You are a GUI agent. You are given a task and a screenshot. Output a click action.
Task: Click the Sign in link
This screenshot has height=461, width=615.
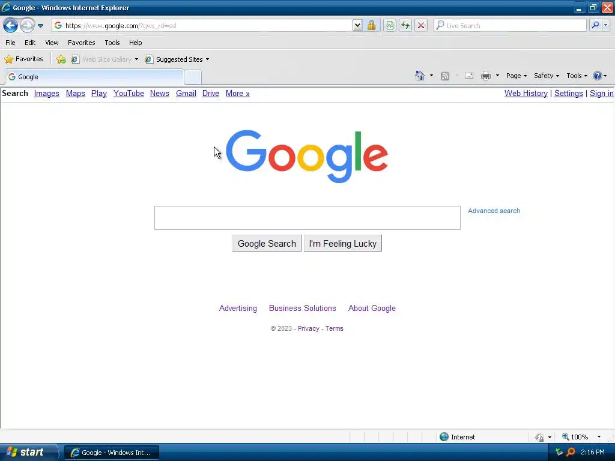pyautogui.click(x=601, y=93)
